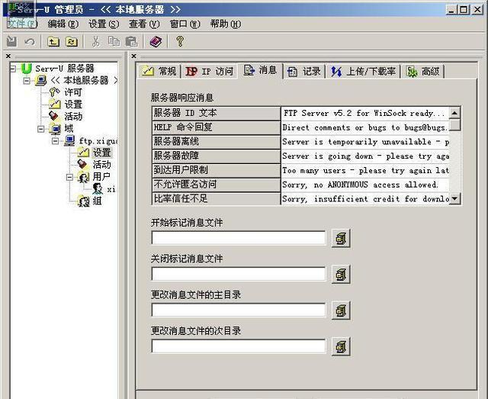Viewport: 488px width, 399px height.
Task: Click the 到达用户限制 message value
Action: click(x=364, y=170)
